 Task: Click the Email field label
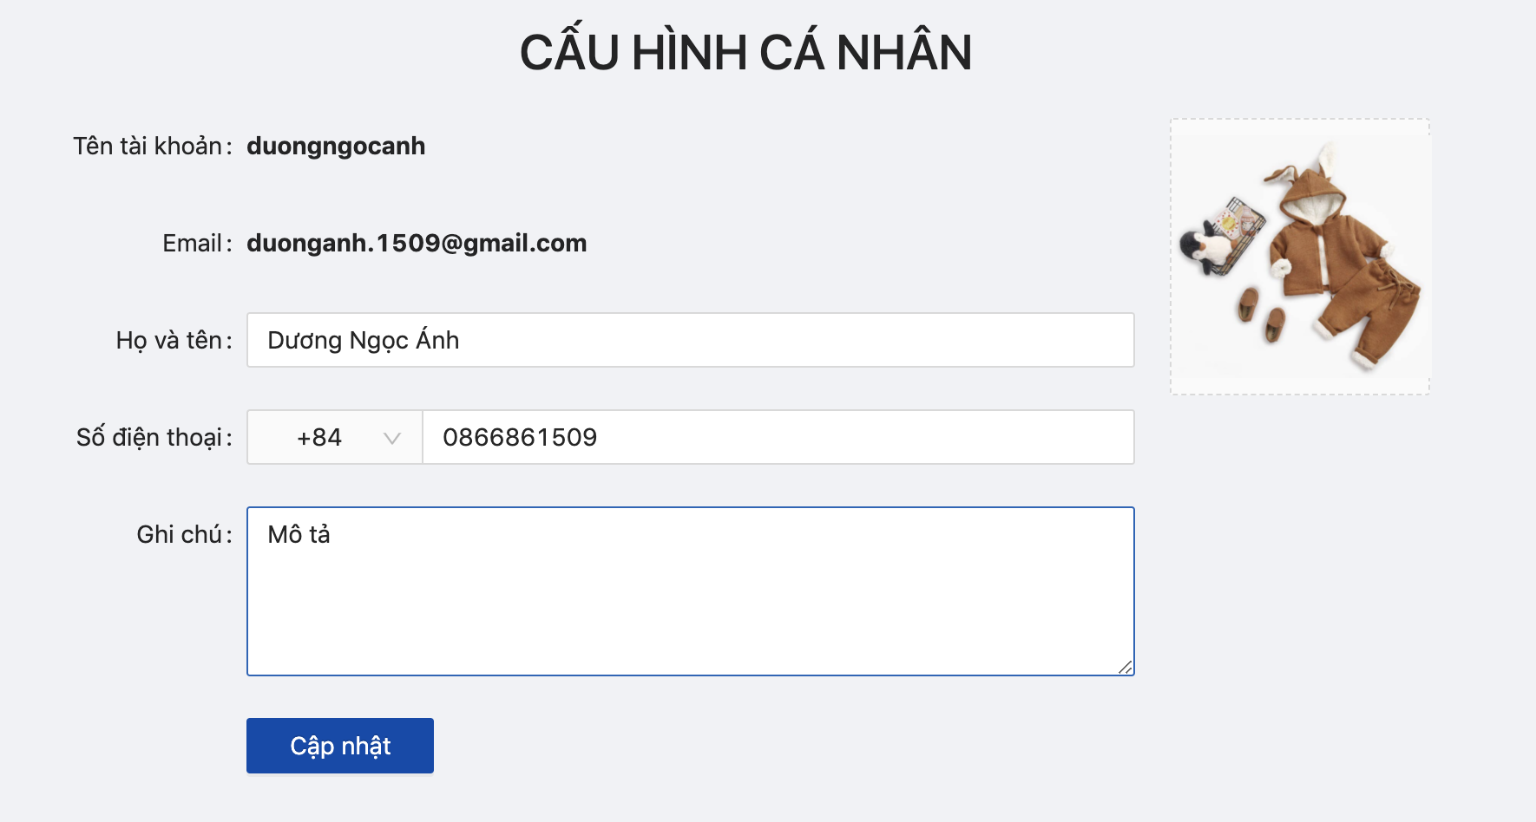point(193,243)
